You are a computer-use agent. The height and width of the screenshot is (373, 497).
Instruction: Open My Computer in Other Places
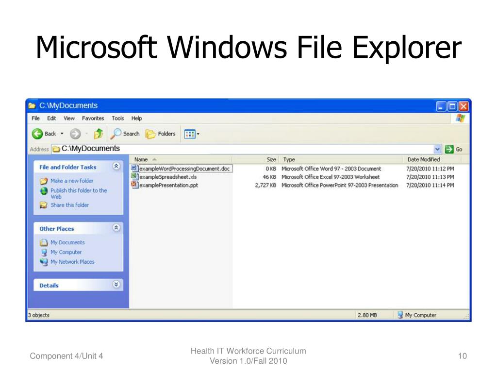tap(66, 252)
